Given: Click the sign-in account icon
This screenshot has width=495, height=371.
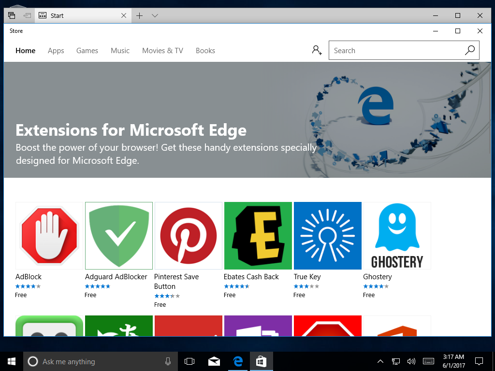Looking at the screenshot, I should tap(317, 50).
